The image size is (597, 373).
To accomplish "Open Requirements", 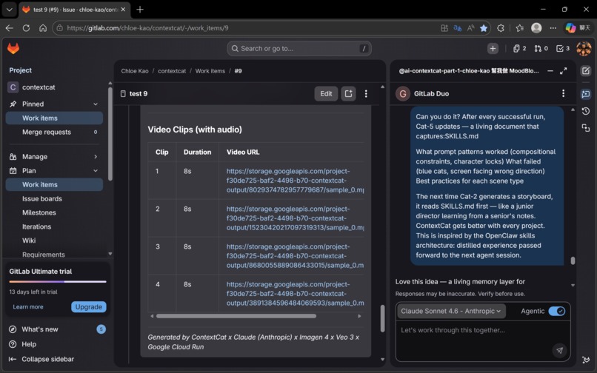I will pyautogui.click(x=44, y=255).
